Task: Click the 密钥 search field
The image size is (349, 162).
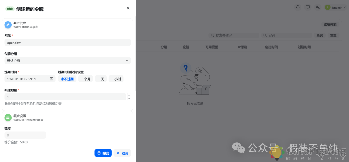Action: pos(287,35)
